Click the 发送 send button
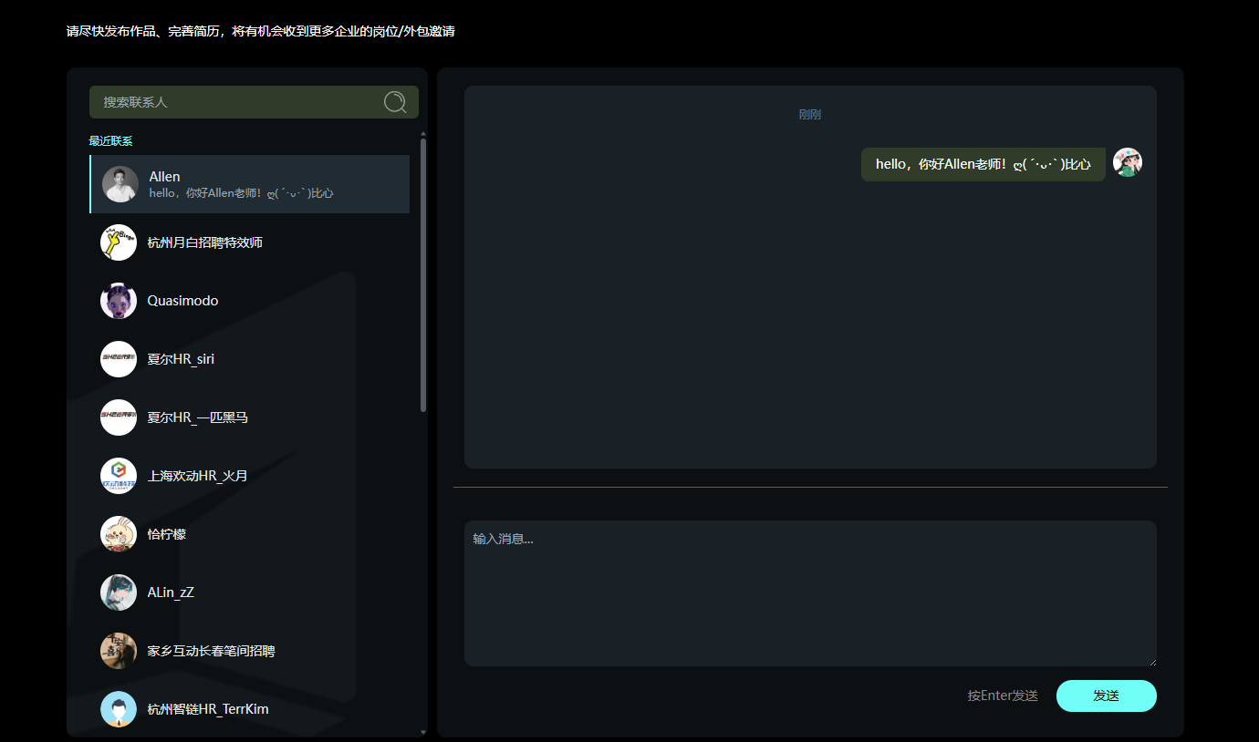 tap(1107, 696)
